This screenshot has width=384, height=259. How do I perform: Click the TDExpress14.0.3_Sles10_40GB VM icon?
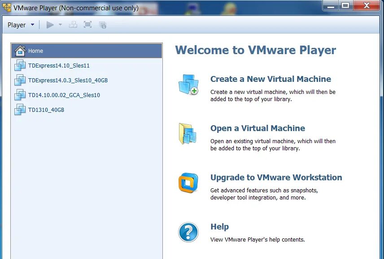click(20, 80)
